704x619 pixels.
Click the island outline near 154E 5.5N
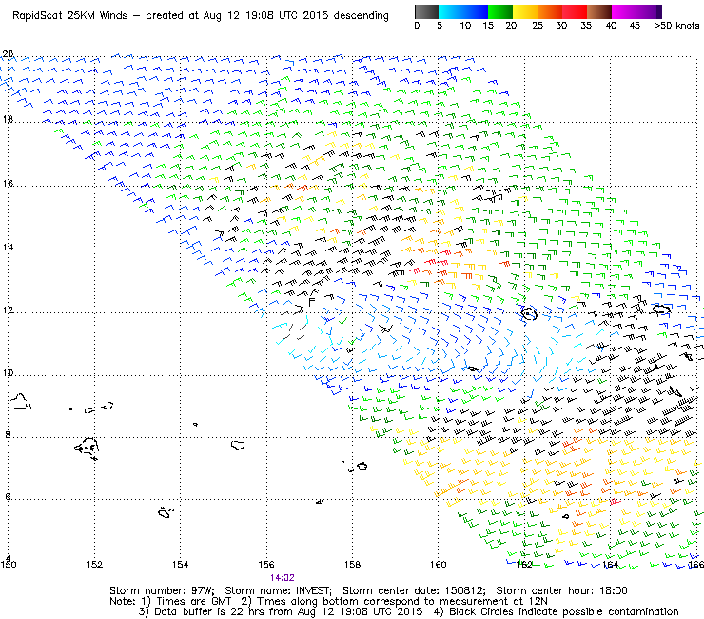[166, 512]
